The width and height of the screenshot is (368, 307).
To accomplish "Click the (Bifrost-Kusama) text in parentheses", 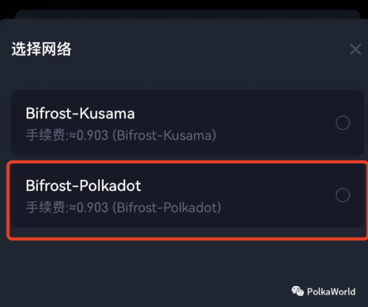I will (164, 135).
